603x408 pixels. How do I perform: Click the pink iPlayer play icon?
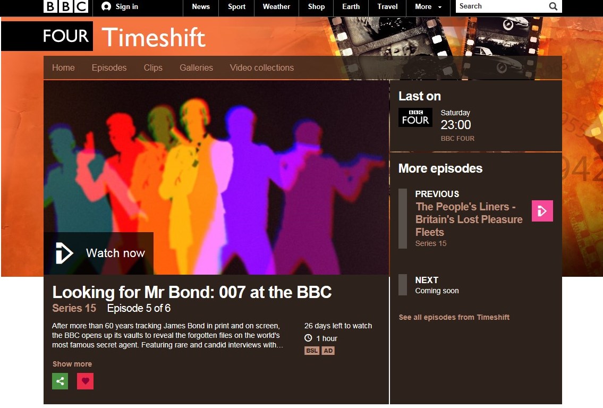click(542, 211)
